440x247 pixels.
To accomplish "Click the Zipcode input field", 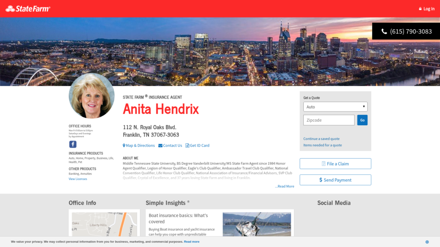I will point(329,120).
